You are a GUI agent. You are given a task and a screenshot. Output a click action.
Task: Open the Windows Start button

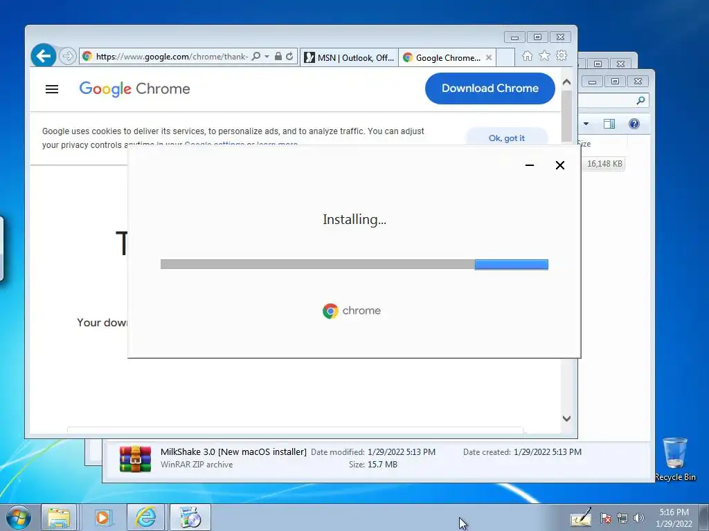click(18, 517)
